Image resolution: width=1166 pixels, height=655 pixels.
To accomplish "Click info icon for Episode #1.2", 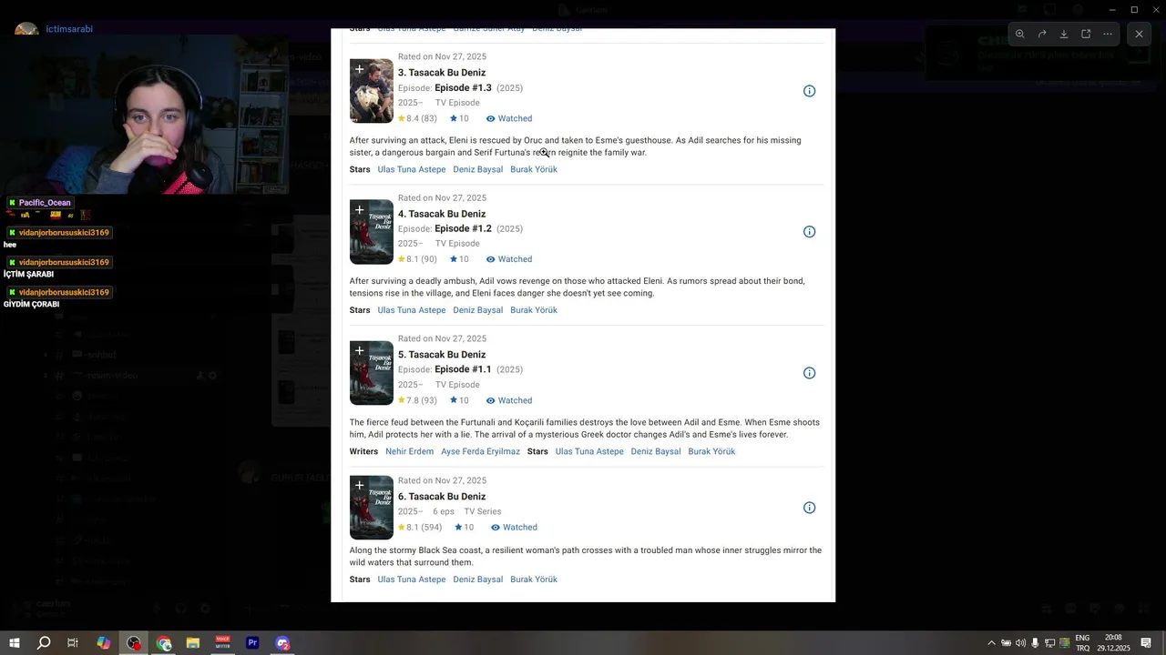I will (x=809, y=232).
